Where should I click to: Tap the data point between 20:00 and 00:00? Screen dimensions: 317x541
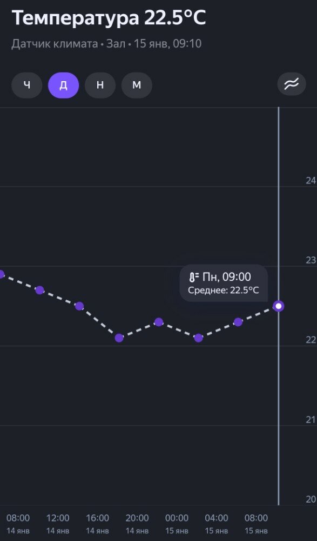159,322
